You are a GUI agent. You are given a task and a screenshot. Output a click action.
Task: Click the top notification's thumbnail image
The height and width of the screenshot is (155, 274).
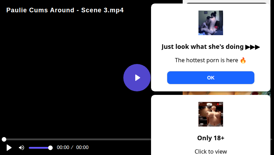coord(211,23)
